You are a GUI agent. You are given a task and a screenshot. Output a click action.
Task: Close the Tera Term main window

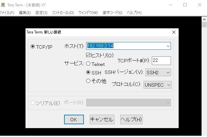click(200, 5)
